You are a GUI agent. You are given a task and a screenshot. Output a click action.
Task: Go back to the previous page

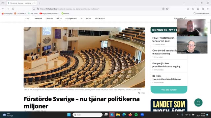click(x=3, y=9)
